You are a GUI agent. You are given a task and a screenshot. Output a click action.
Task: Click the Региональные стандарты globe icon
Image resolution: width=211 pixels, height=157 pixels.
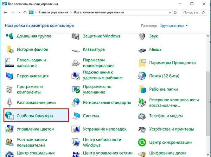[x=76, y=102]
